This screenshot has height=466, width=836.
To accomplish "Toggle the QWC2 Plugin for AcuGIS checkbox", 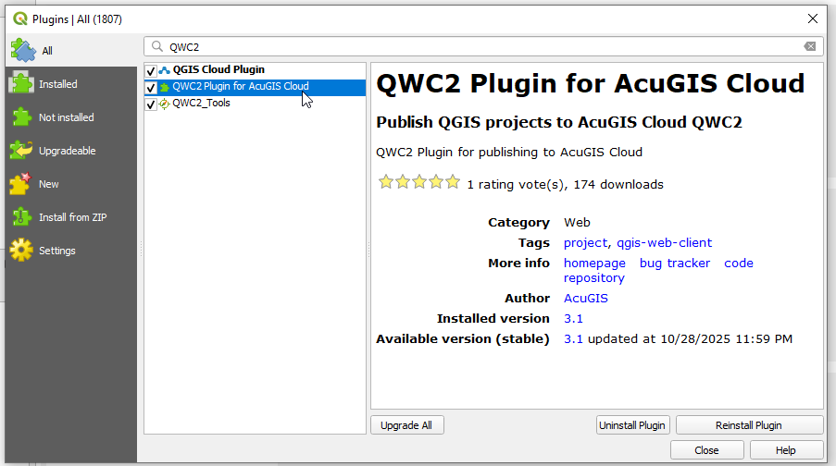I will tap(151, 87).
